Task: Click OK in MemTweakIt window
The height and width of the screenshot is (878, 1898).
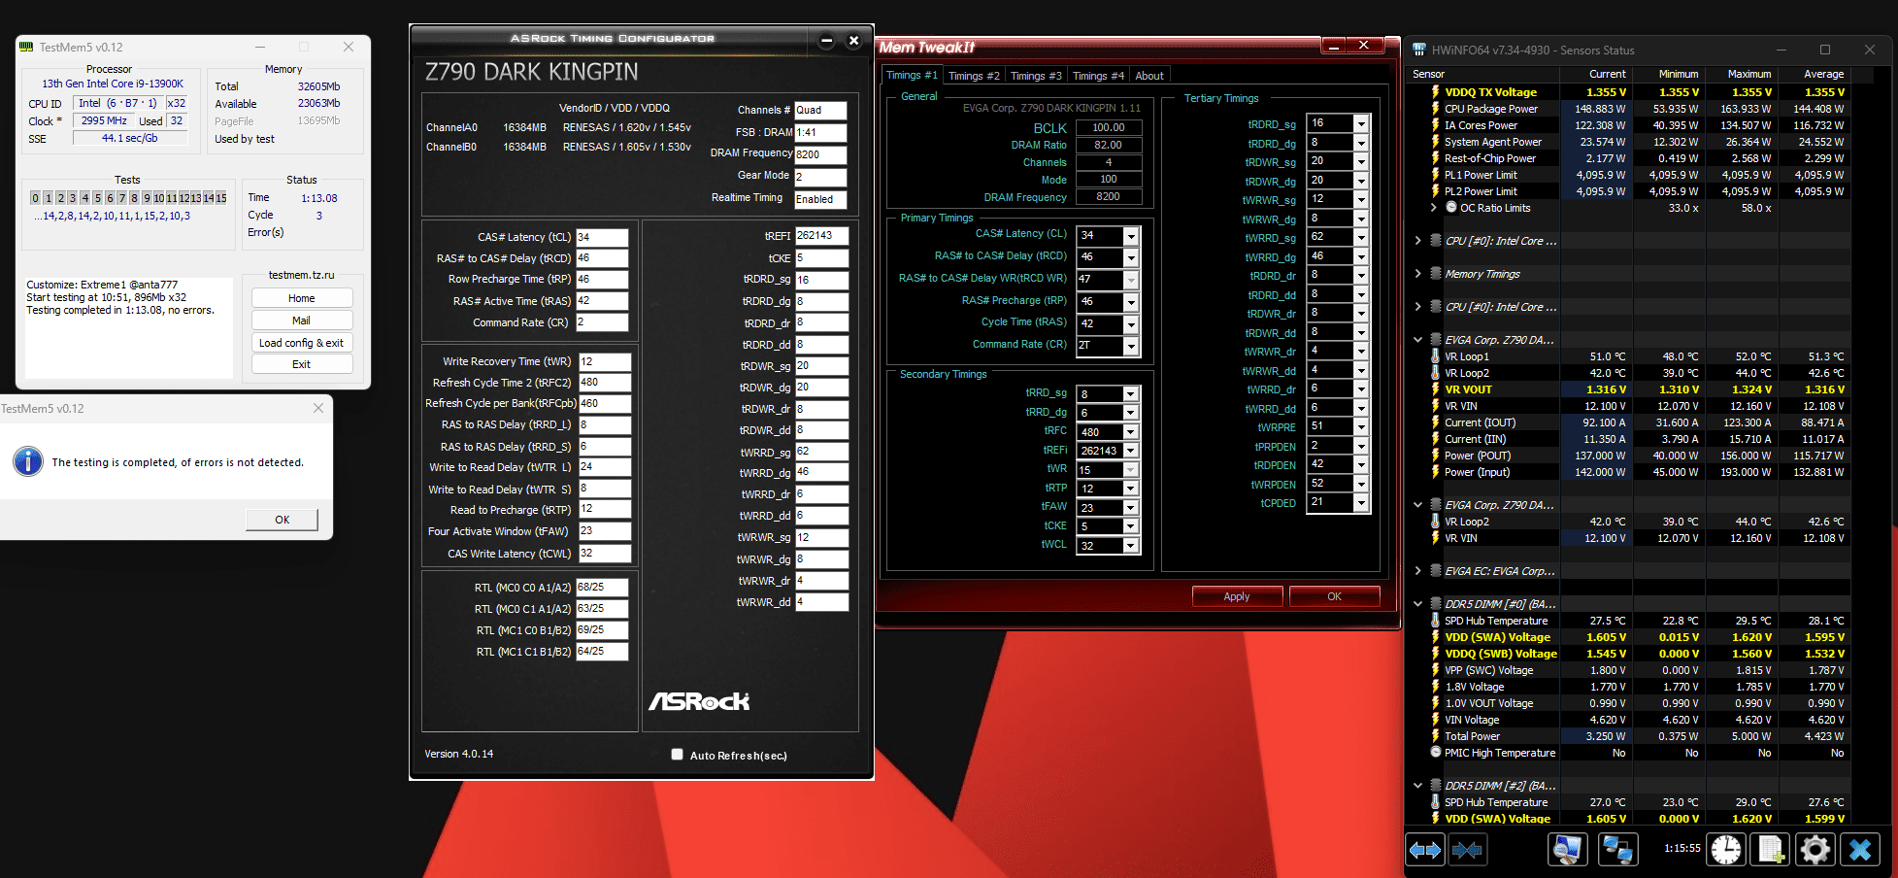Action: point(1334,596)
